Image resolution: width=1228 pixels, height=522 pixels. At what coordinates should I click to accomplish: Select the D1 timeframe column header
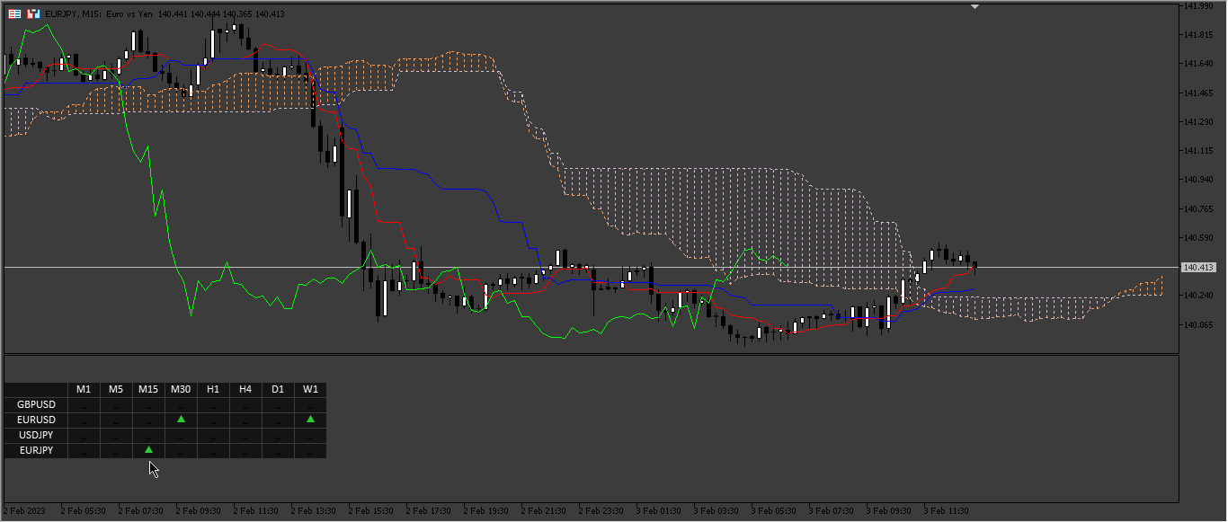[278, 389]
